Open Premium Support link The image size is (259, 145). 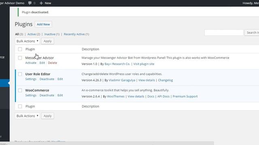(x=185, y=97)
